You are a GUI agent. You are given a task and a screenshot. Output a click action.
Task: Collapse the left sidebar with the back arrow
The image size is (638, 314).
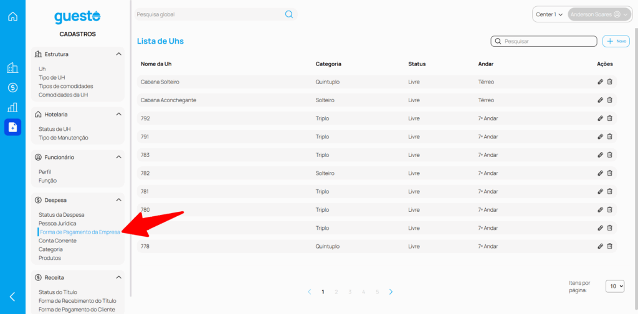[x=12, y=297]
